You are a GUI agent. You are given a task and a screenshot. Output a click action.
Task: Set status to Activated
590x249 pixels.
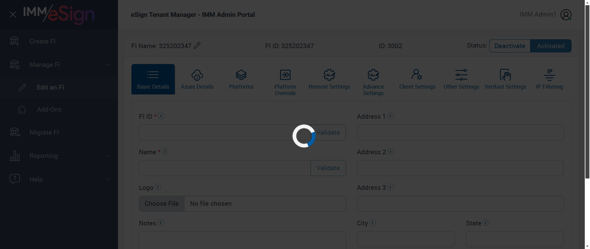[551, 46]
